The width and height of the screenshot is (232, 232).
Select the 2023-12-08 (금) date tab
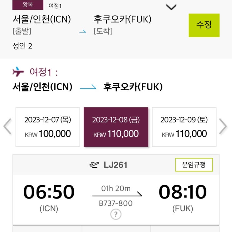point(116,127)
